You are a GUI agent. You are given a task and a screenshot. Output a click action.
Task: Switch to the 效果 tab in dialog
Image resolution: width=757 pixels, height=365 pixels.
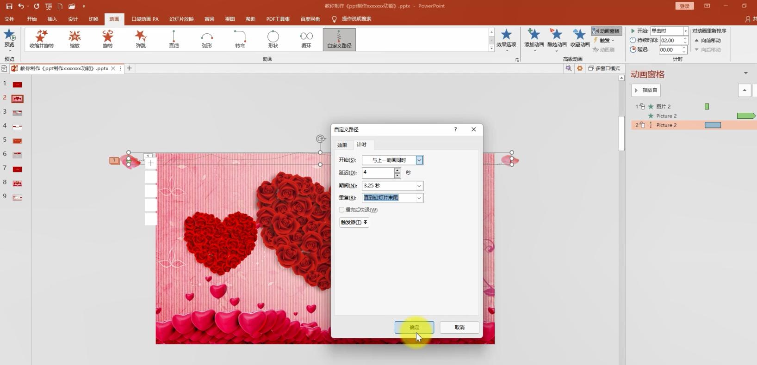click(342, 145)
